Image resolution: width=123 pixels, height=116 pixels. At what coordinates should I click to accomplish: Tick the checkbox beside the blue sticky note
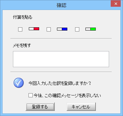coord(49,29)
